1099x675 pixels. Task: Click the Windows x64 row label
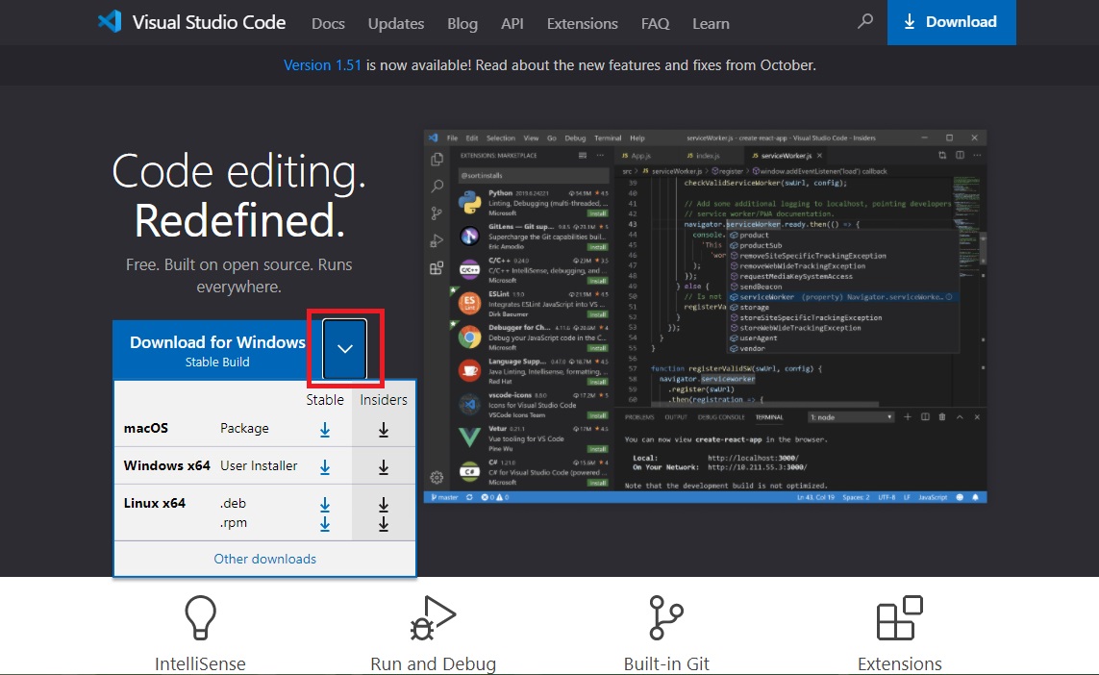(x=166, y=465)
